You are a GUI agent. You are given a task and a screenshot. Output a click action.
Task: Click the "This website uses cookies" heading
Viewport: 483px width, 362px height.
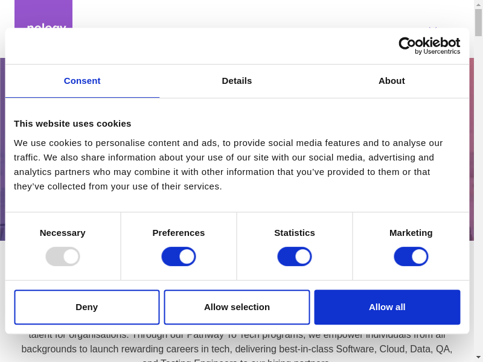click(72, 124)
